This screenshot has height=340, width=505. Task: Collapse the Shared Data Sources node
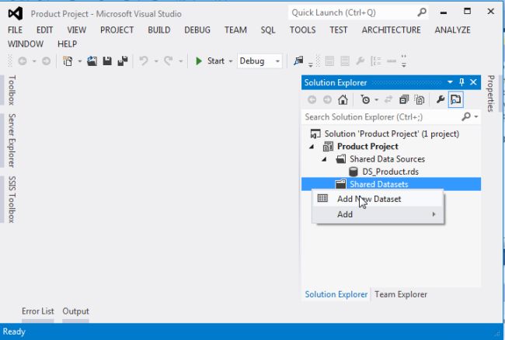(x=324, y=160)
